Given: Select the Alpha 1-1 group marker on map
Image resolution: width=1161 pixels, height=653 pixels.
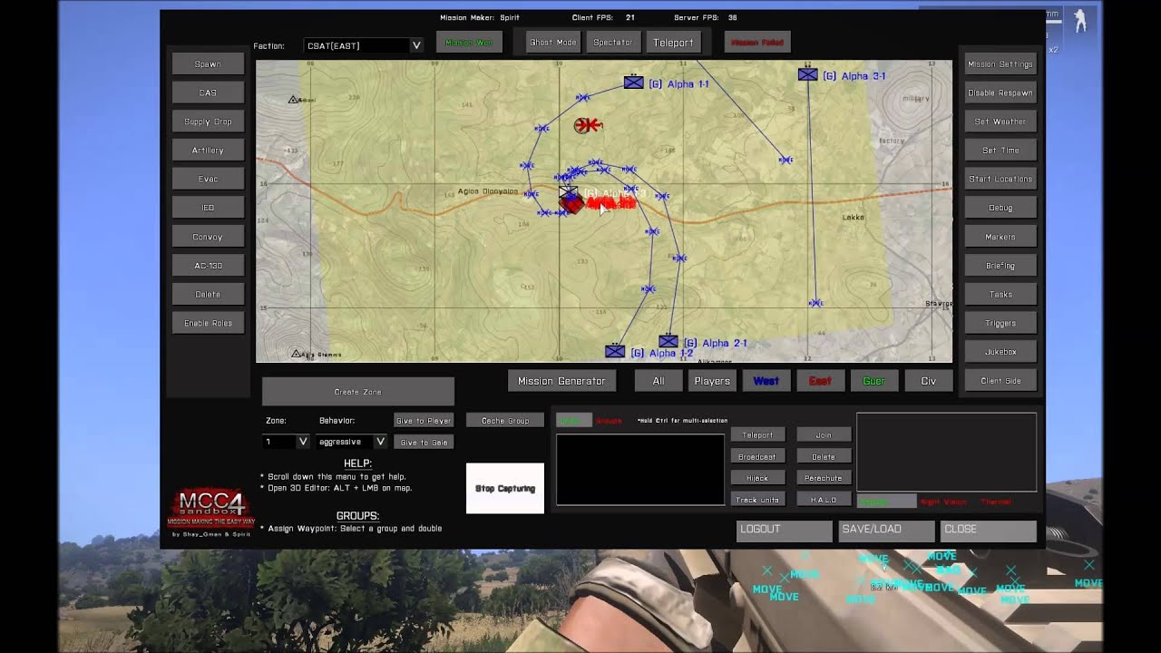Looking at the screenshot, I should click(x=633, y=83).
